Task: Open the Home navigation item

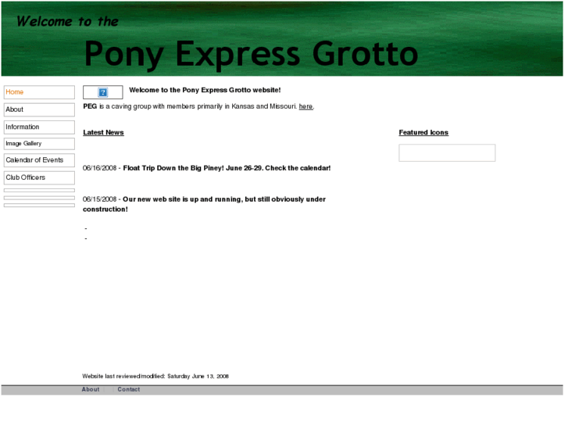Action: coord(39,92)
